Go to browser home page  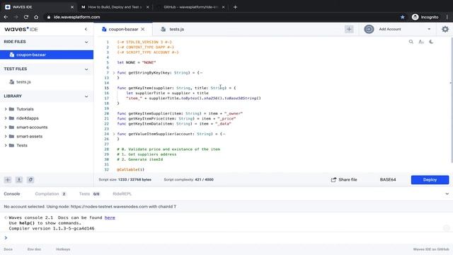point(36,17)
